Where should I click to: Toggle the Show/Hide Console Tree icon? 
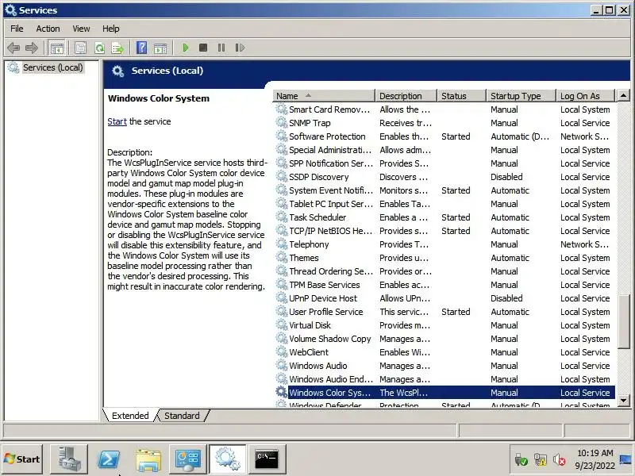click(x=56, y=48)
